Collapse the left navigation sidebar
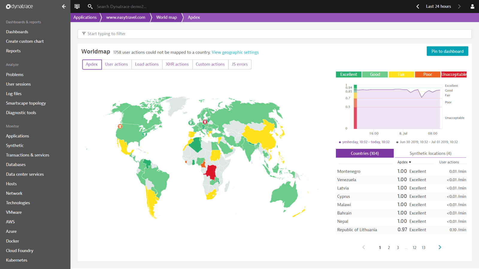The image size is (479, 269). pos(63,6)
